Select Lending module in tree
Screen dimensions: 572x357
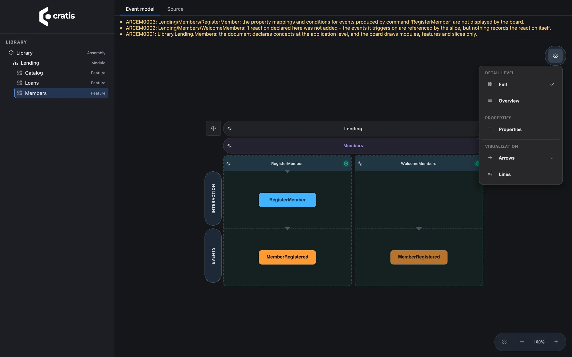point(59,63)
